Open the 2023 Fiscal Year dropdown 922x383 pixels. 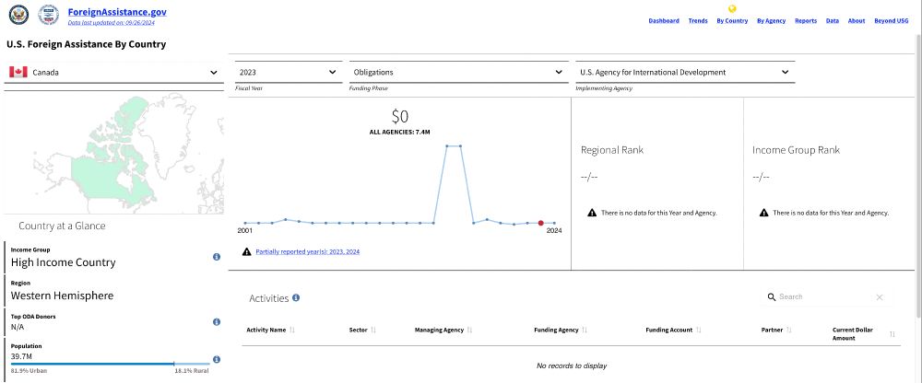(x=288, y=72)
